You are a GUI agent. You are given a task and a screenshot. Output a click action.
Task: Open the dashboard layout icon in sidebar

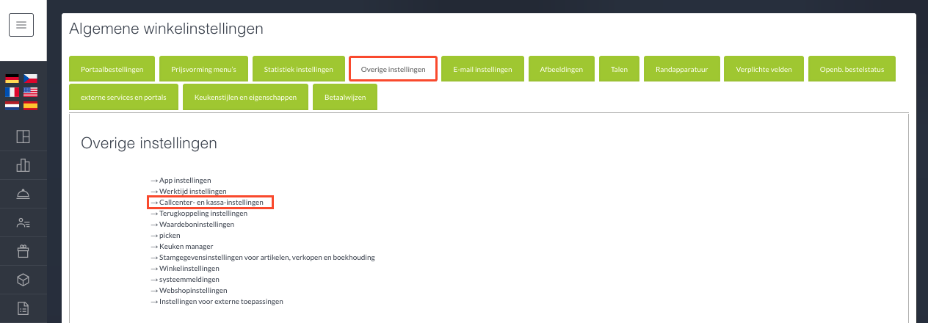pos(23,137)
